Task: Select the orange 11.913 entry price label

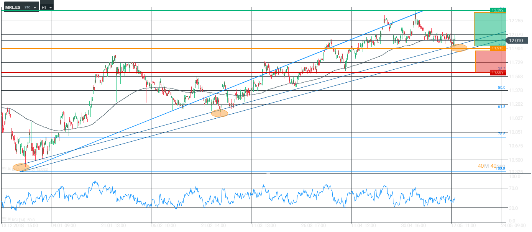Action: (x=498, y=48)
